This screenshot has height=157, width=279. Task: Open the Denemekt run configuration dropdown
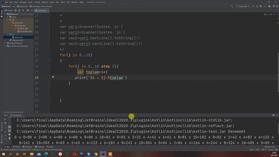(243, 6)
